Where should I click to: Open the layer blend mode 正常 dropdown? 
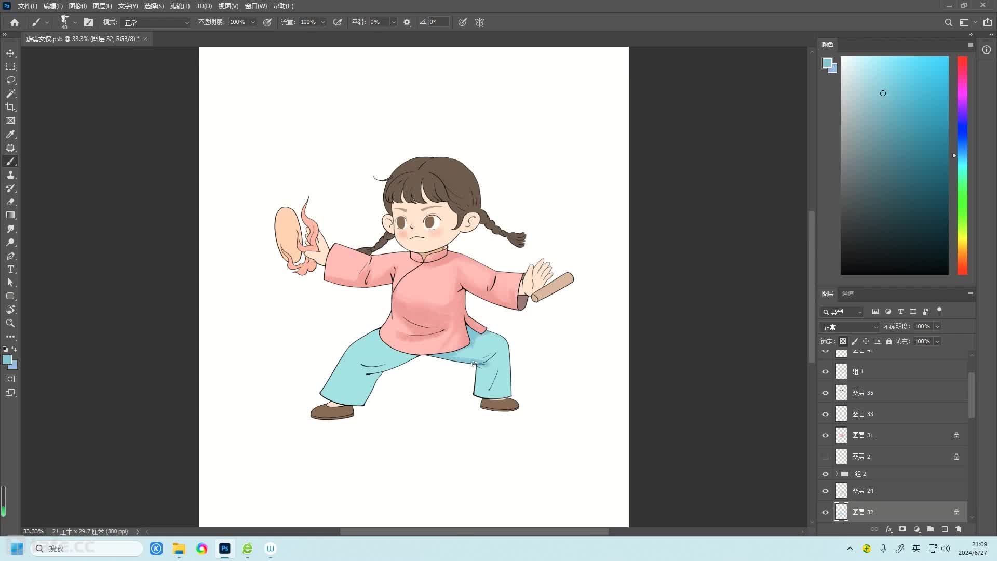click(x=850, y=327)
